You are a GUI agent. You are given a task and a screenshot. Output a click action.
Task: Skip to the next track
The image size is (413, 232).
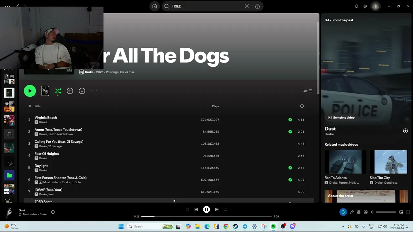click(x=217, y=209)
